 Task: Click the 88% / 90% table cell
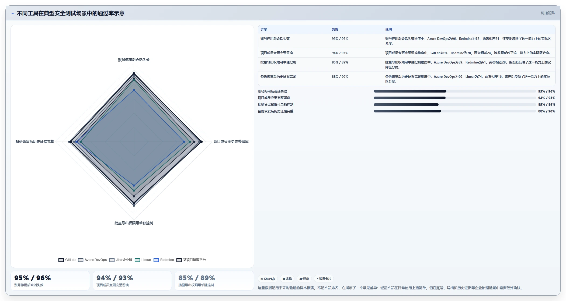coord(340,77)
